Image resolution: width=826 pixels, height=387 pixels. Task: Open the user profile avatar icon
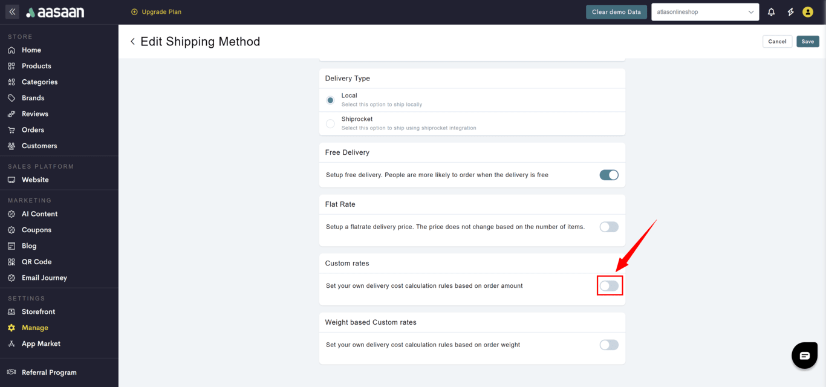point(808,12)
